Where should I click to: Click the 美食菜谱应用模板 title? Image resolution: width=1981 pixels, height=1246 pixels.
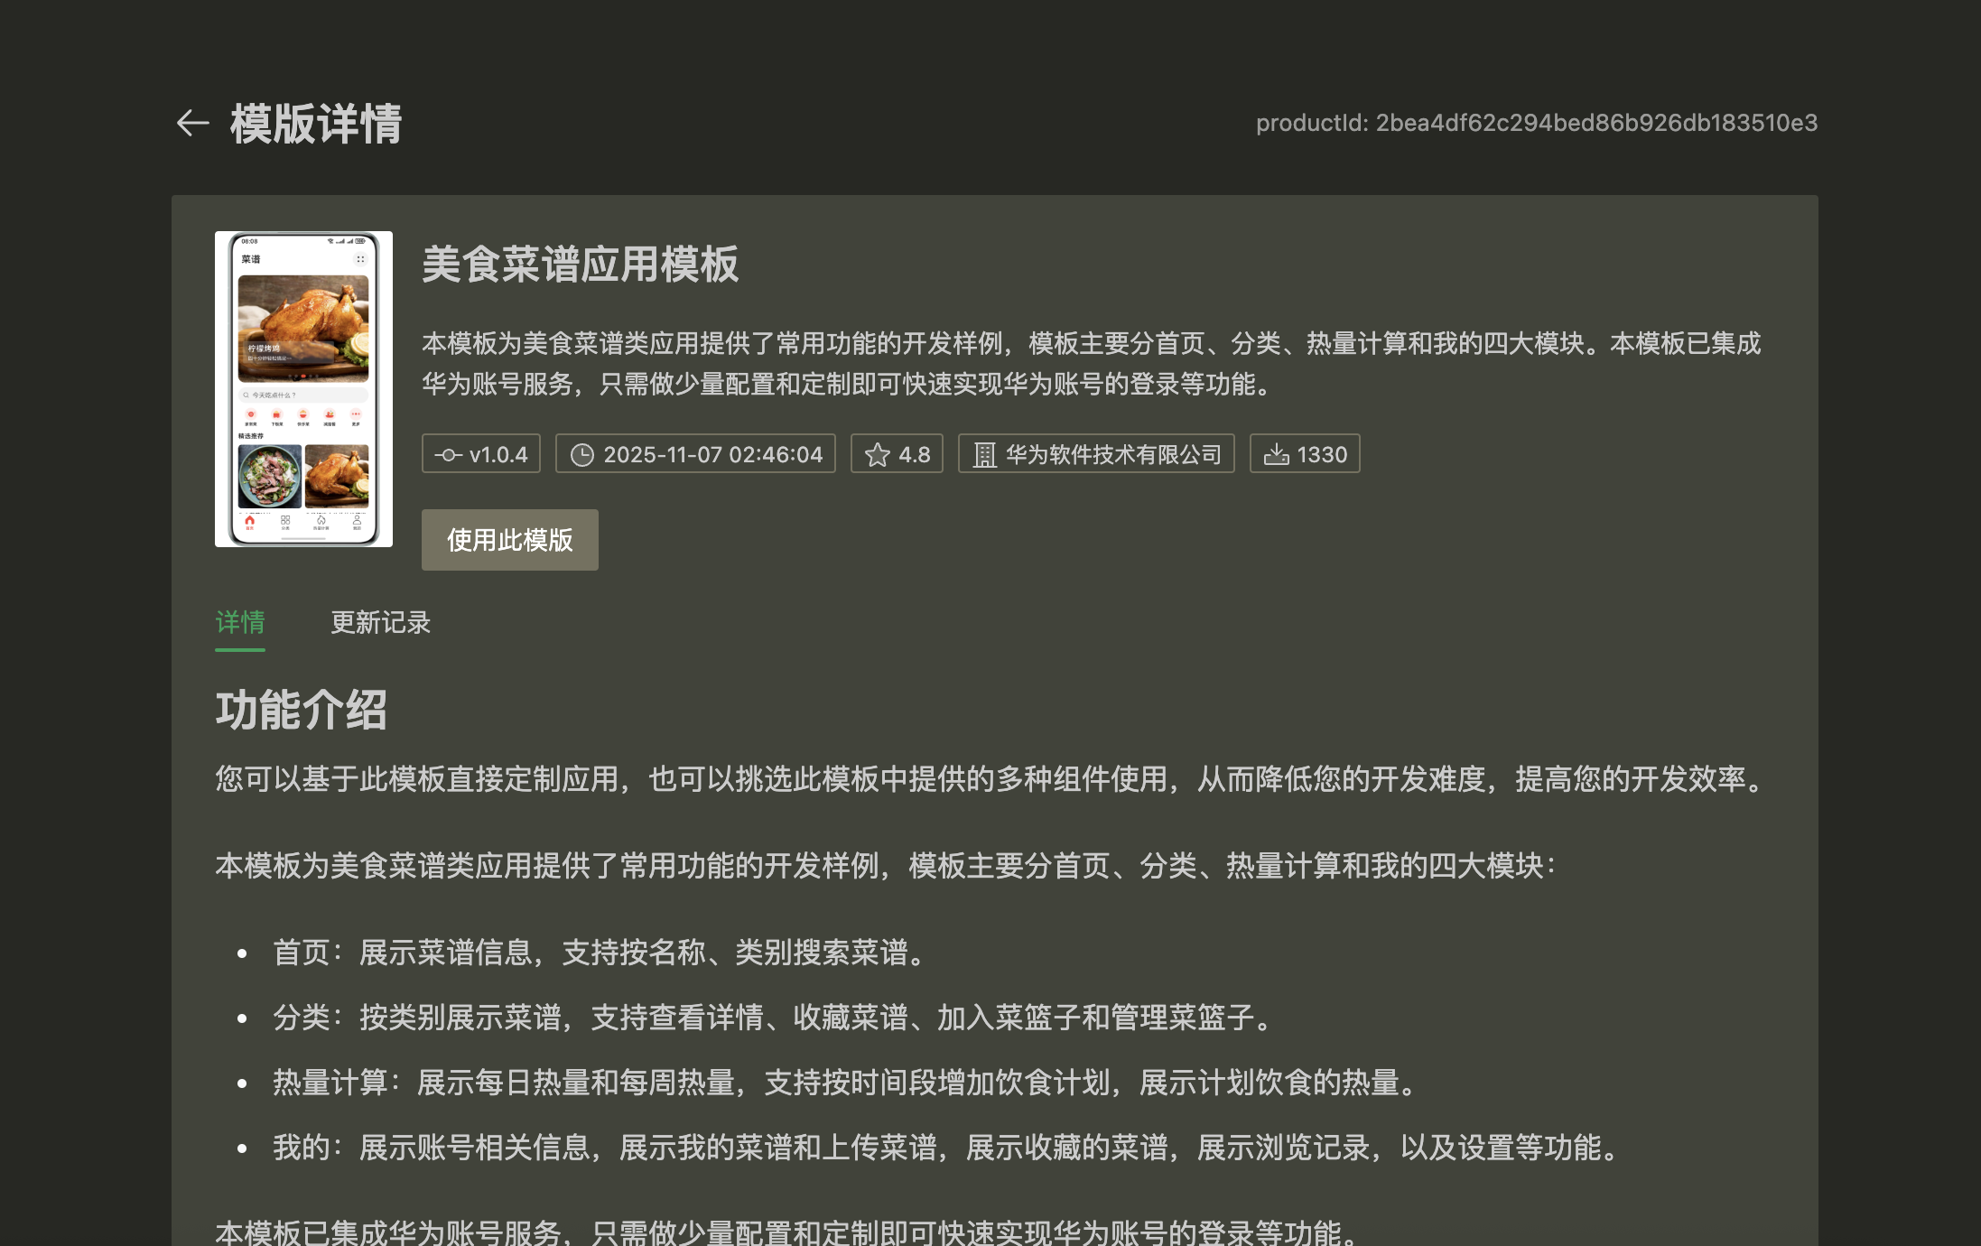[580, 265]
